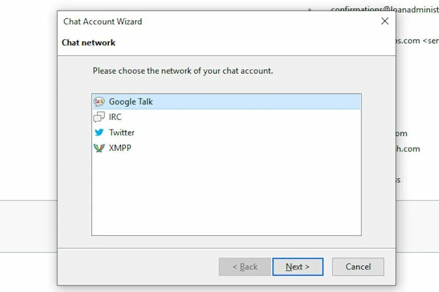
Task: Pick the Twitter label in network list
Action: coord(122,132)
